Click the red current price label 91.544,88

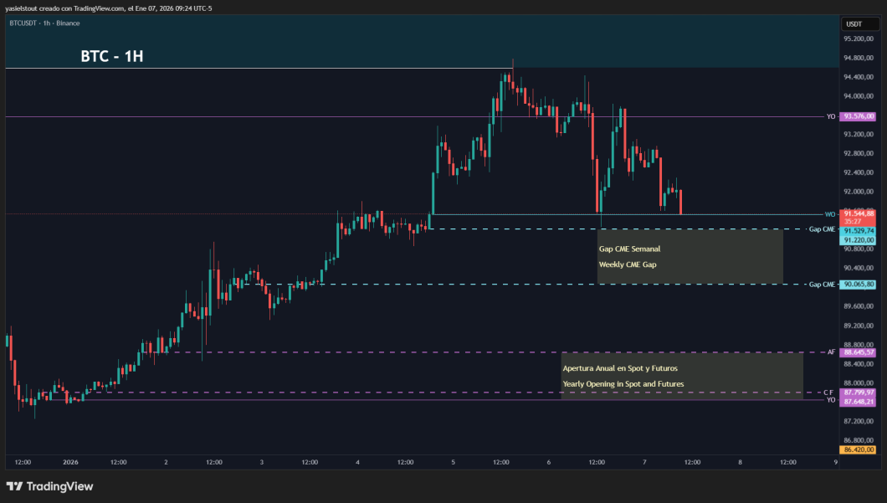click(x=858, y=214)
